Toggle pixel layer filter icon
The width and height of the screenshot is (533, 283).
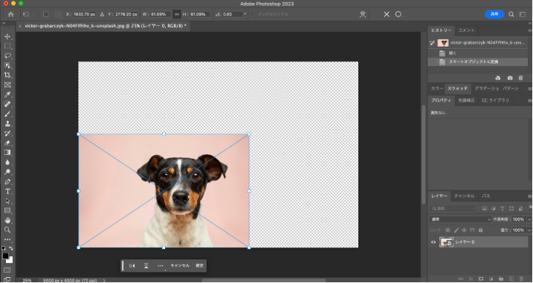tap(484, 208)
